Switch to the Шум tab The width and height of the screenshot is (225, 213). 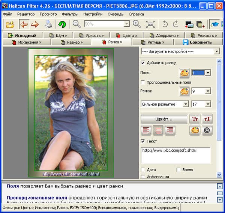(58, 35)
